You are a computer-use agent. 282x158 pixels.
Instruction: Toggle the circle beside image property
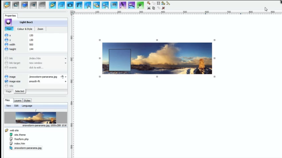point(7,77)
